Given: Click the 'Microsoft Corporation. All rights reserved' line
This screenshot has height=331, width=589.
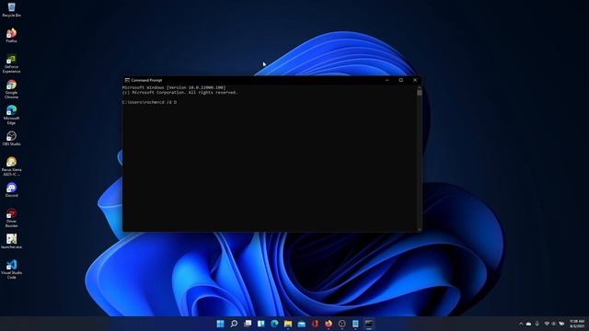Looking at the screenshot, I should point(179,92).
